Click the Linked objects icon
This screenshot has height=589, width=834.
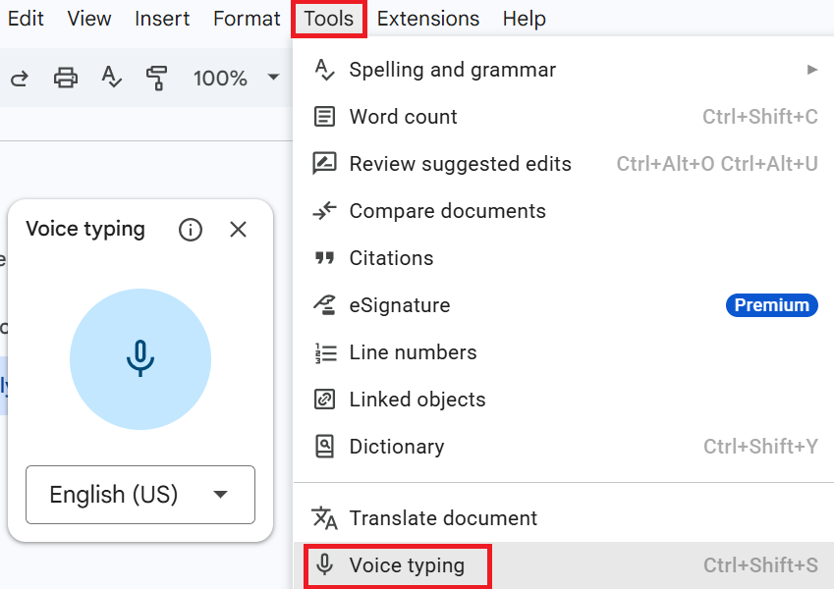click(324, 400)
